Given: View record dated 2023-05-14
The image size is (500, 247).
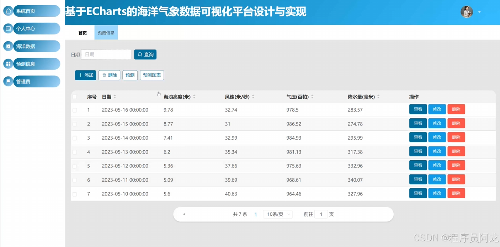Looking at the screenshot, I should (418, 137).
